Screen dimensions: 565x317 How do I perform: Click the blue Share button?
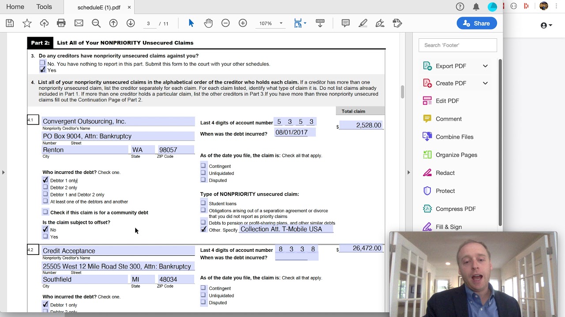pos(477,23)
